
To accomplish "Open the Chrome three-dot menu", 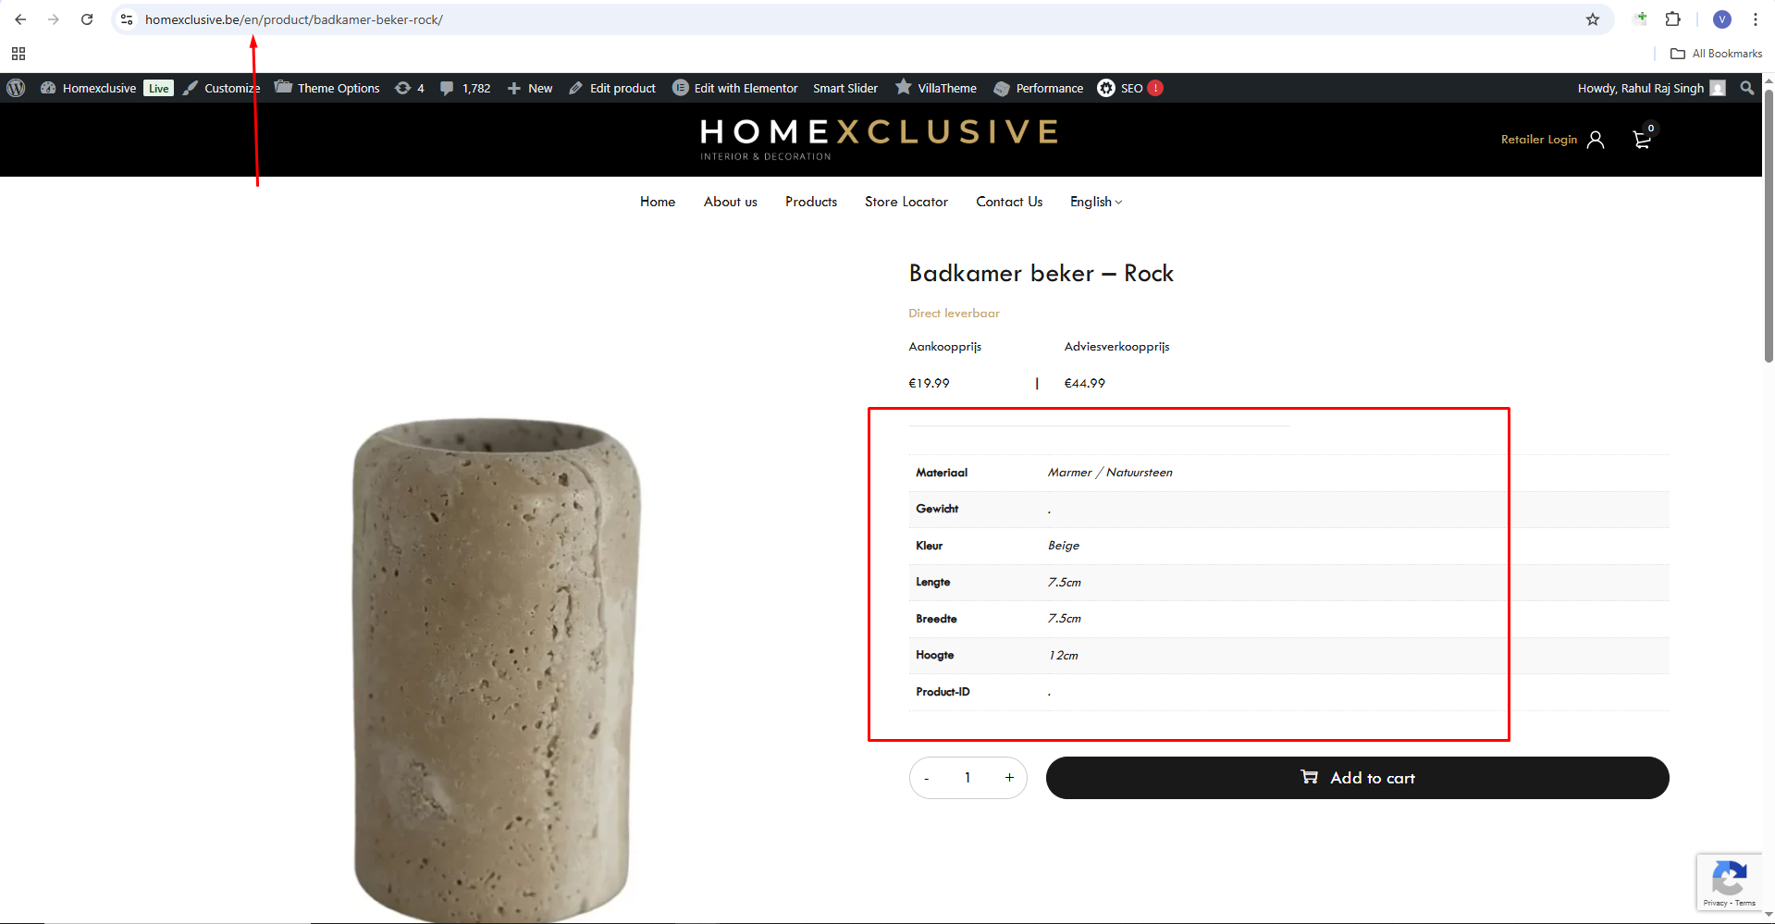I will pos(1755,19).
